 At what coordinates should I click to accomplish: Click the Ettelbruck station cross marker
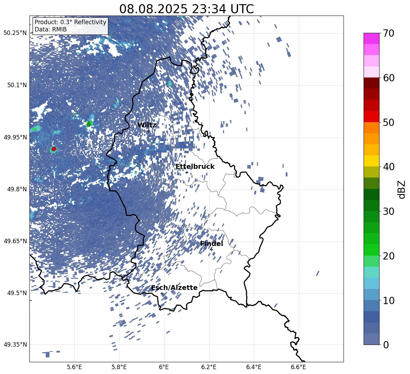pyautogui.click(x=187, y=172)
